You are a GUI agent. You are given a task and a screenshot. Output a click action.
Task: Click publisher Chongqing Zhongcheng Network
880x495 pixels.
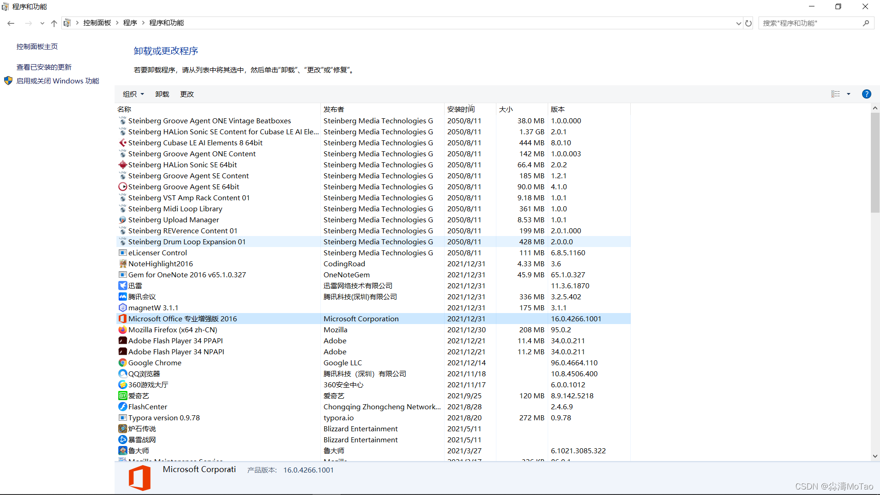pos(382,407)
